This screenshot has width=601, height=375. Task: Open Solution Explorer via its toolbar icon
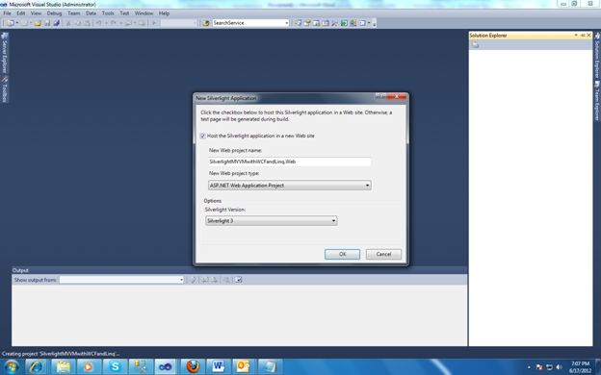(298, 23)
